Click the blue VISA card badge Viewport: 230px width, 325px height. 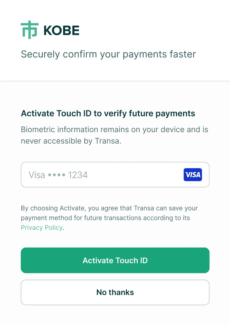(193, 175)
